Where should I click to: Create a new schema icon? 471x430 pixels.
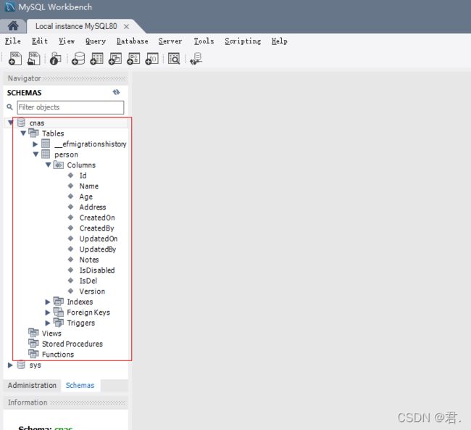point(78,59)
